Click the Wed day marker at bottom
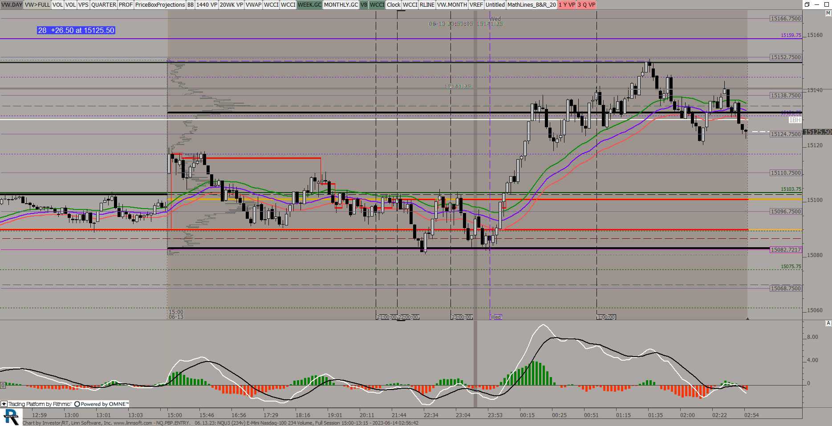 coord(496,317)
